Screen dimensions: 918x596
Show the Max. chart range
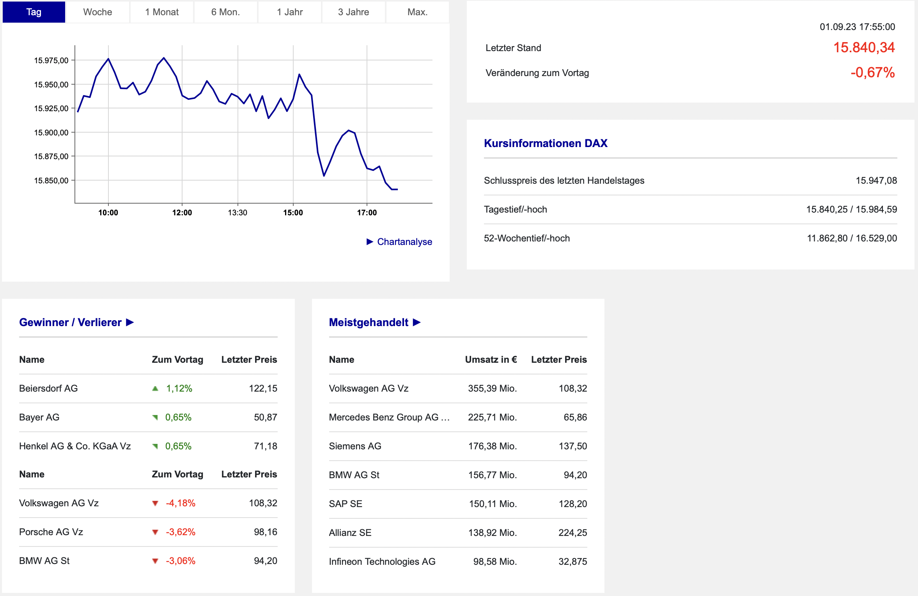417,12
